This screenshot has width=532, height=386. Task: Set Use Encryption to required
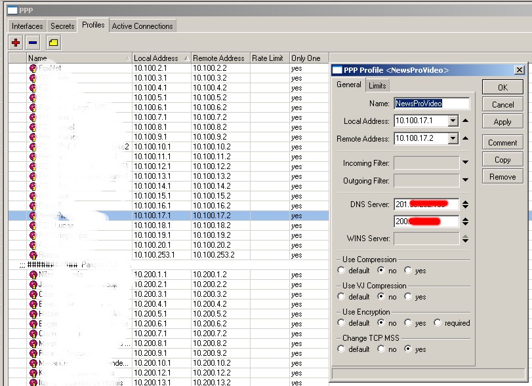(x=437, y=323)
